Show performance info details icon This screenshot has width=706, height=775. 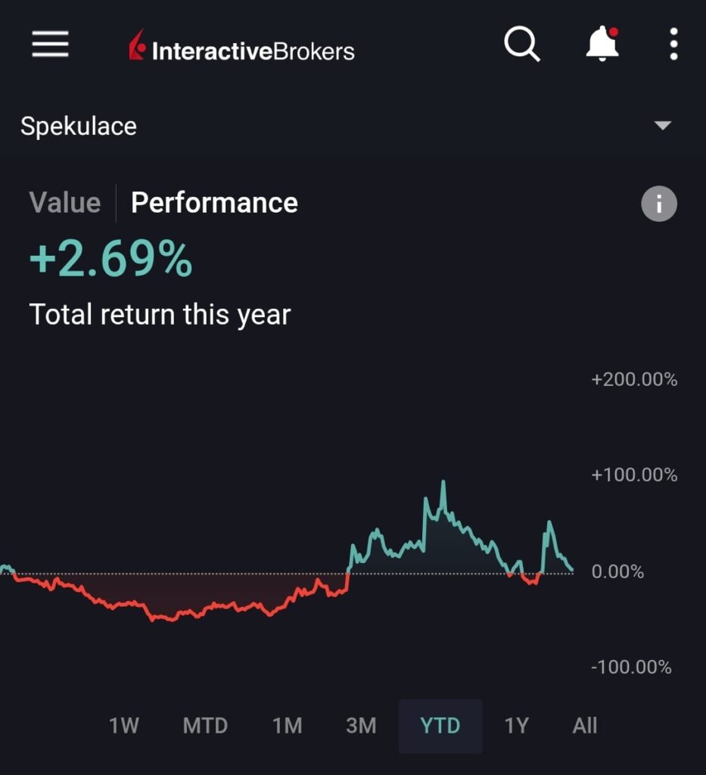click(x=659, y=204)
